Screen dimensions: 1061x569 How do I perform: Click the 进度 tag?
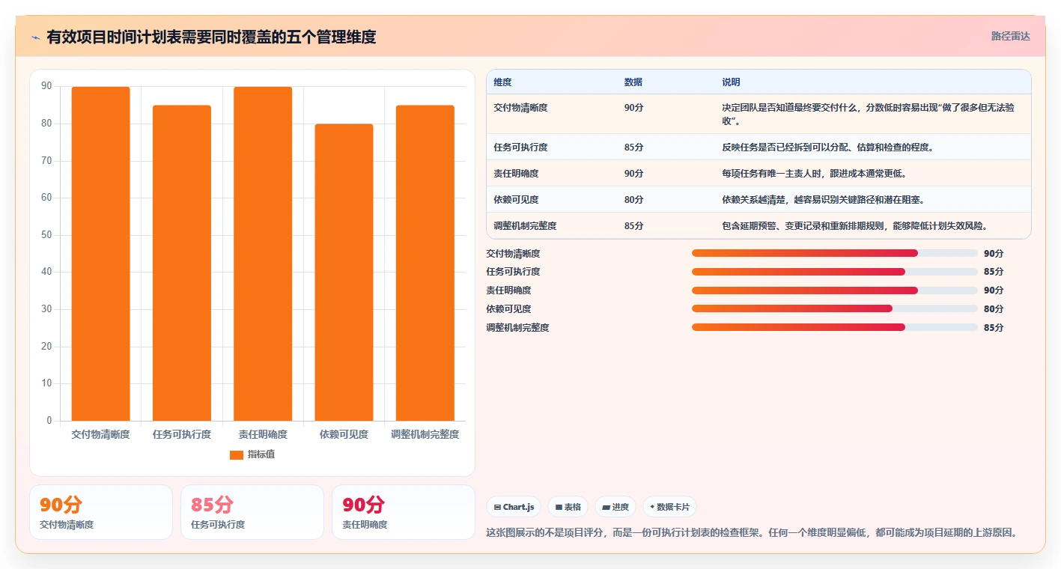[x=615, y=507]
